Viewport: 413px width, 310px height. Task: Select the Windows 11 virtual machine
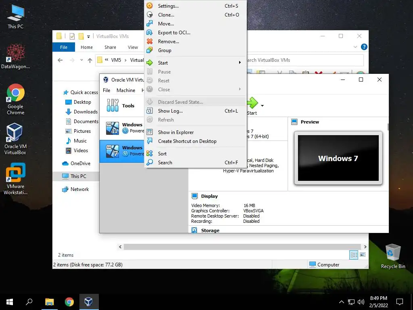tap(123, 128)
